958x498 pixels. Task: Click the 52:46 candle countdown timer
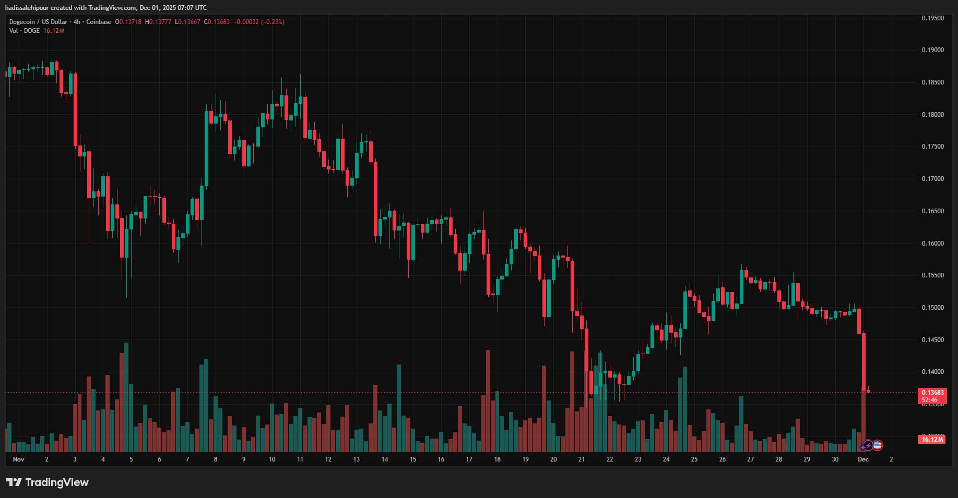point(929,400)
